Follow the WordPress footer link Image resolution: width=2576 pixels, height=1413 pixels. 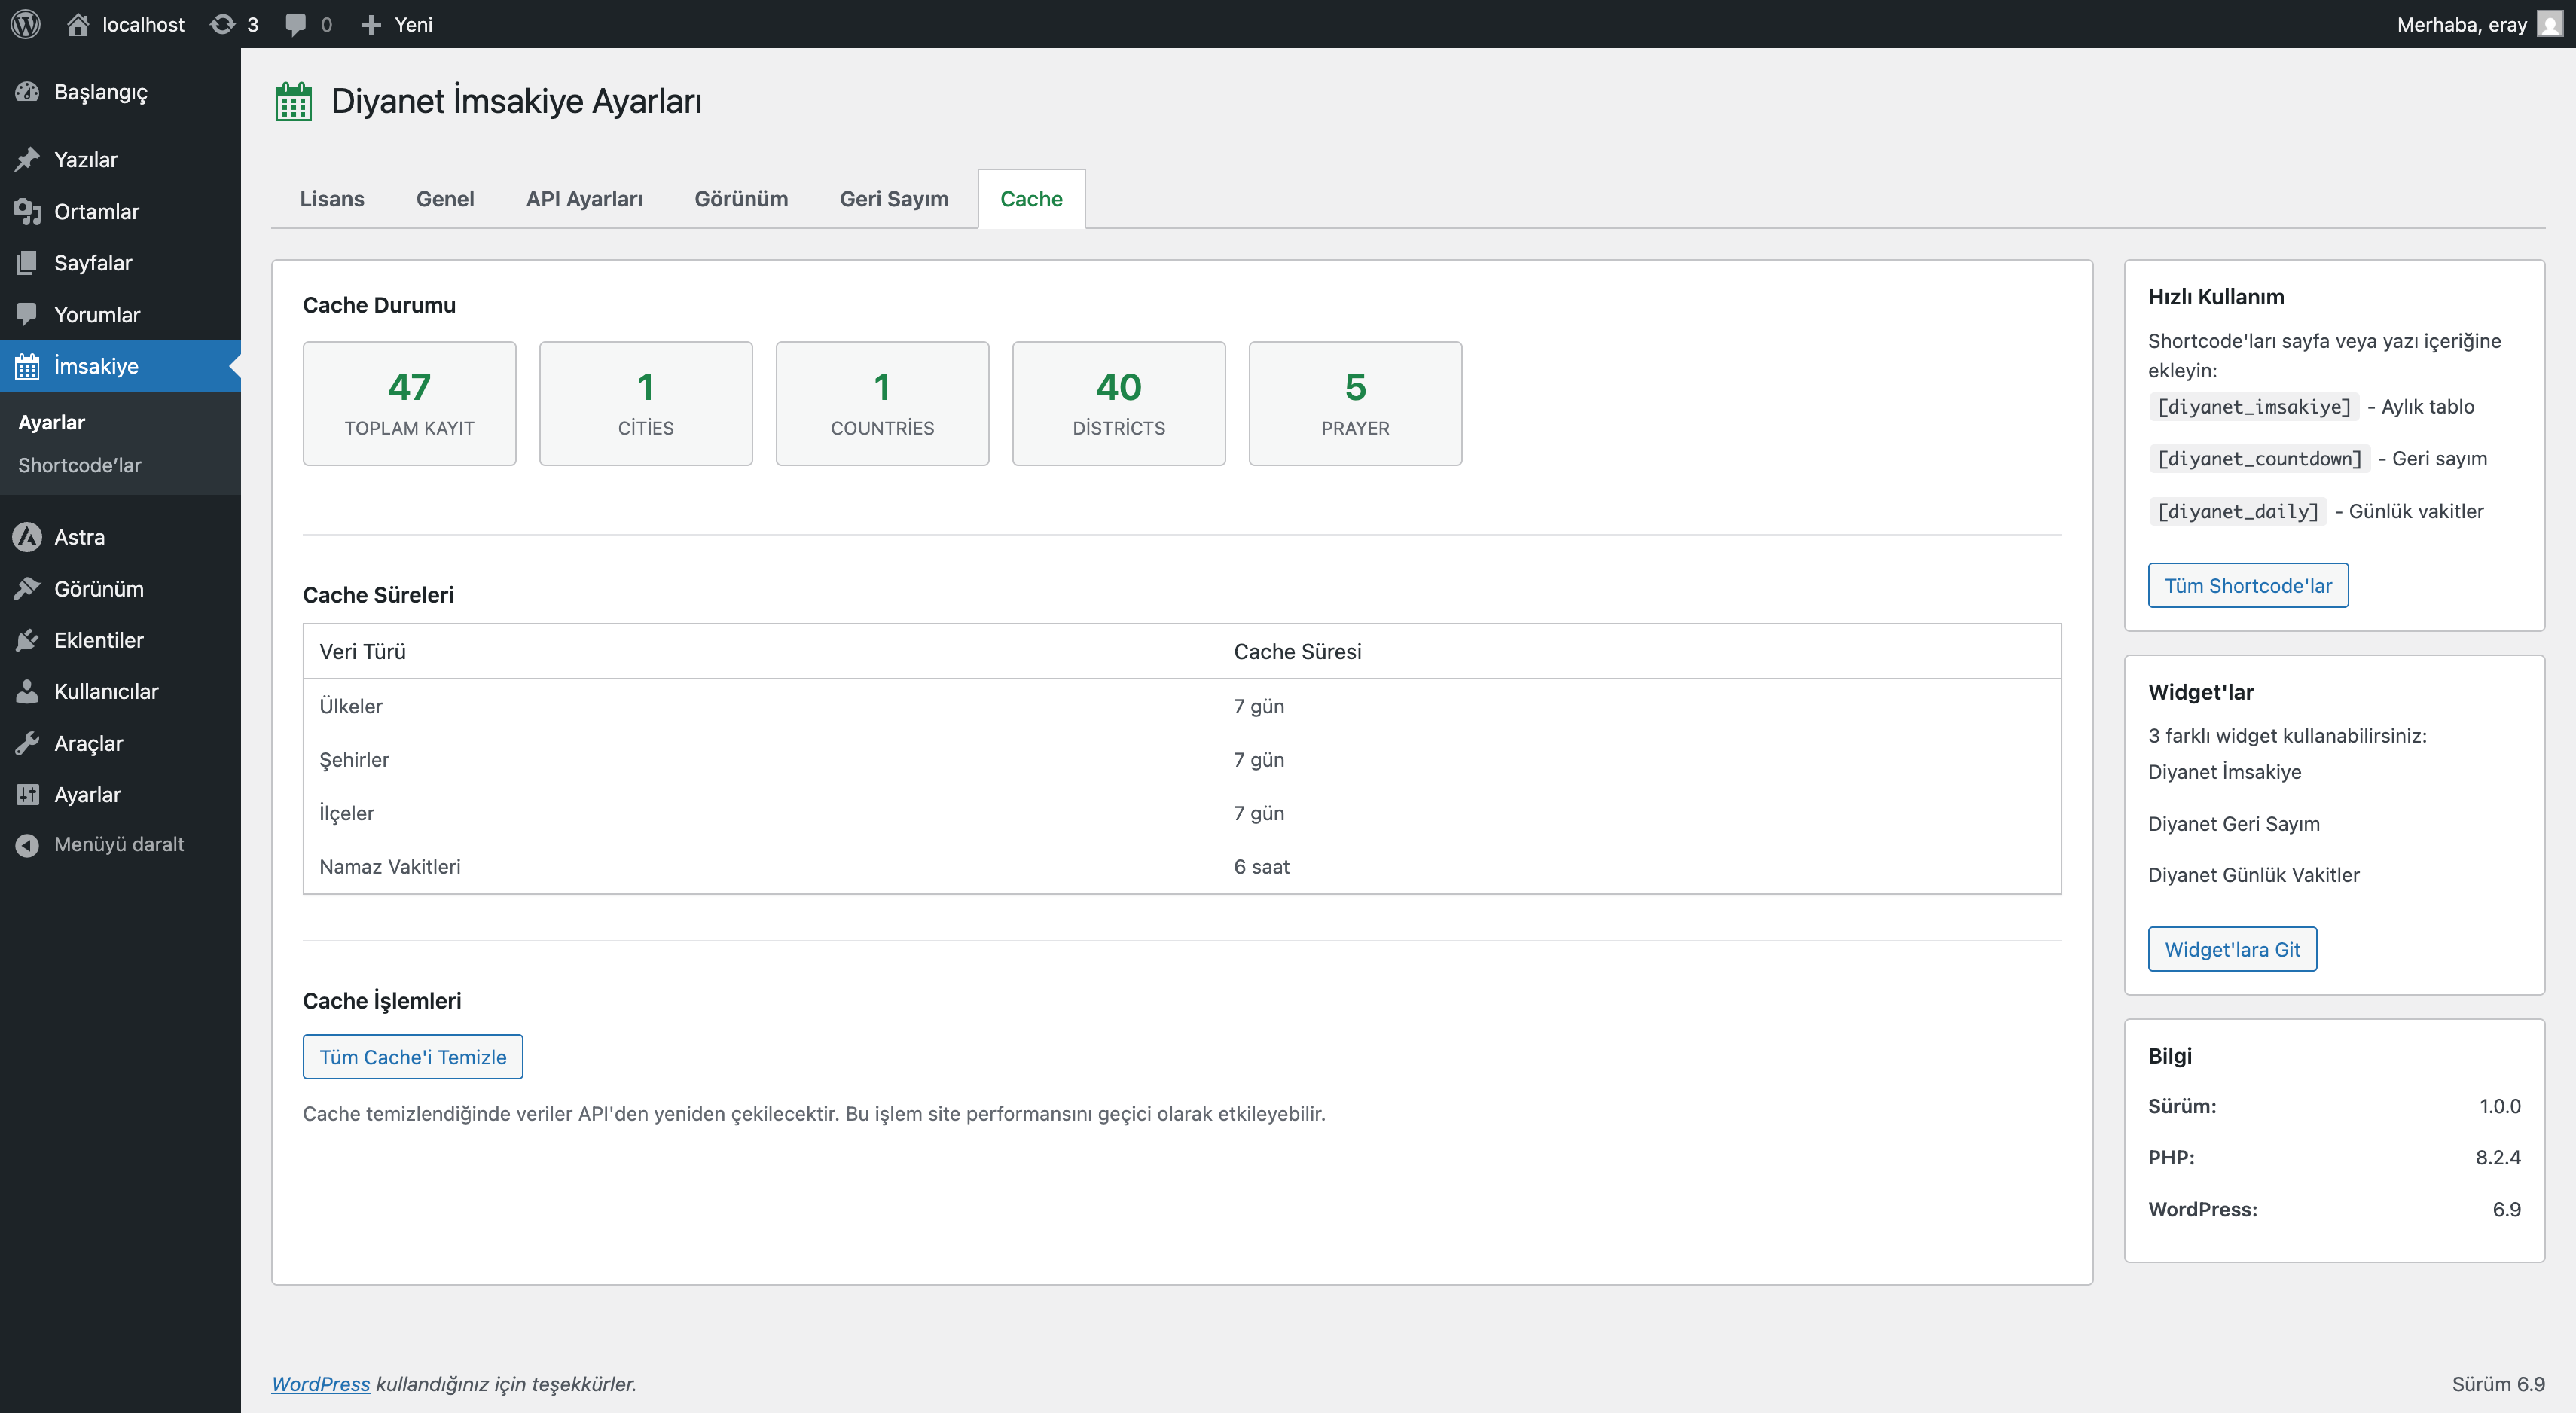(320, 1385)
